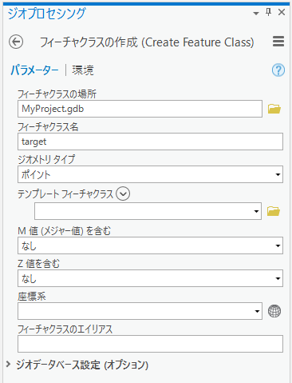Viewport: 292px width, 383px height.
Task: Open coordinate system picker globe icon
Action: [x=274, y=311]
